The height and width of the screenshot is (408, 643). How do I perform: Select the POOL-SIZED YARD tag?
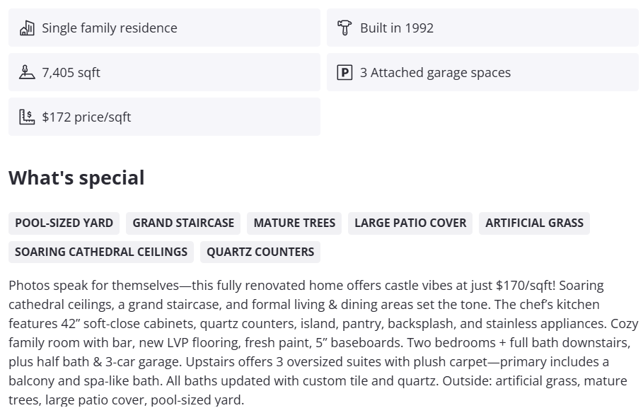coord(64,223)
